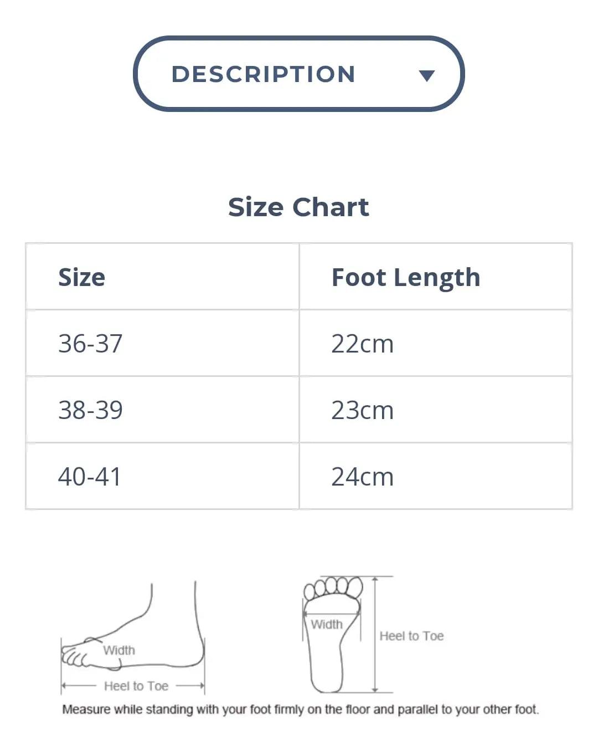Image resolution: width=598 pixels, height=745 pixels.
Task: Click the 23cm foot length cell
Action: pyautogui.click(x=362, y=410)
